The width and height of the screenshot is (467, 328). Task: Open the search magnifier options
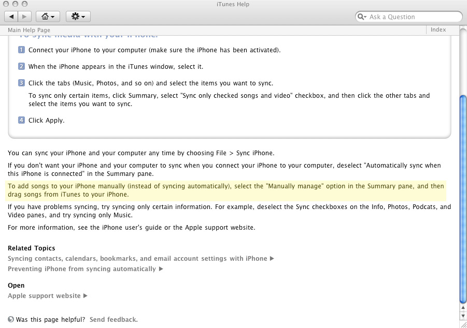point(362,17)
